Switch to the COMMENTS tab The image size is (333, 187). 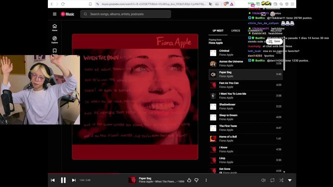click(x=255, y=31)
